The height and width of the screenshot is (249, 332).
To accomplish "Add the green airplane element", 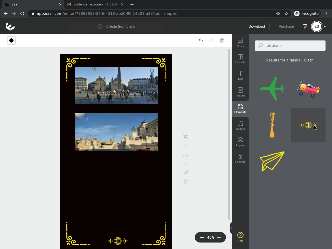I will point(272,89).
